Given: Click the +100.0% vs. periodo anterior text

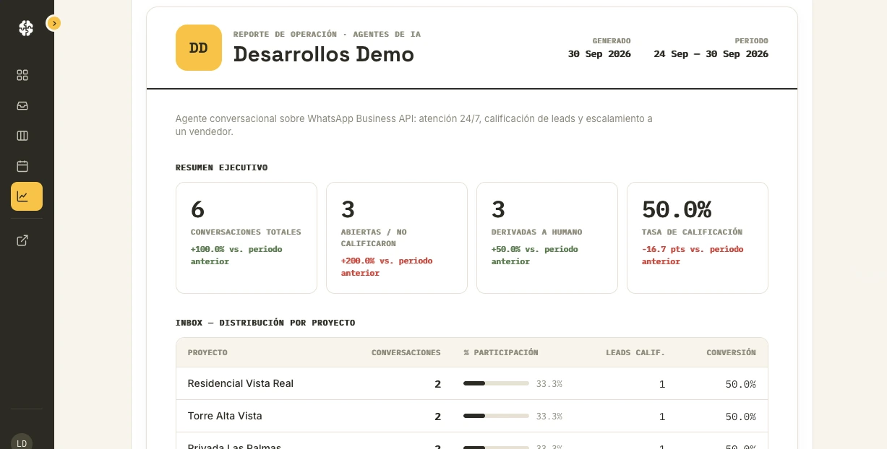Looking at the screenshot, I should point(236,255).
